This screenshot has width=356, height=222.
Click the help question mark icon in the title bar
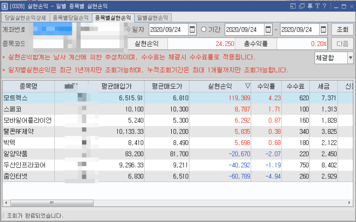click(325, 6)
